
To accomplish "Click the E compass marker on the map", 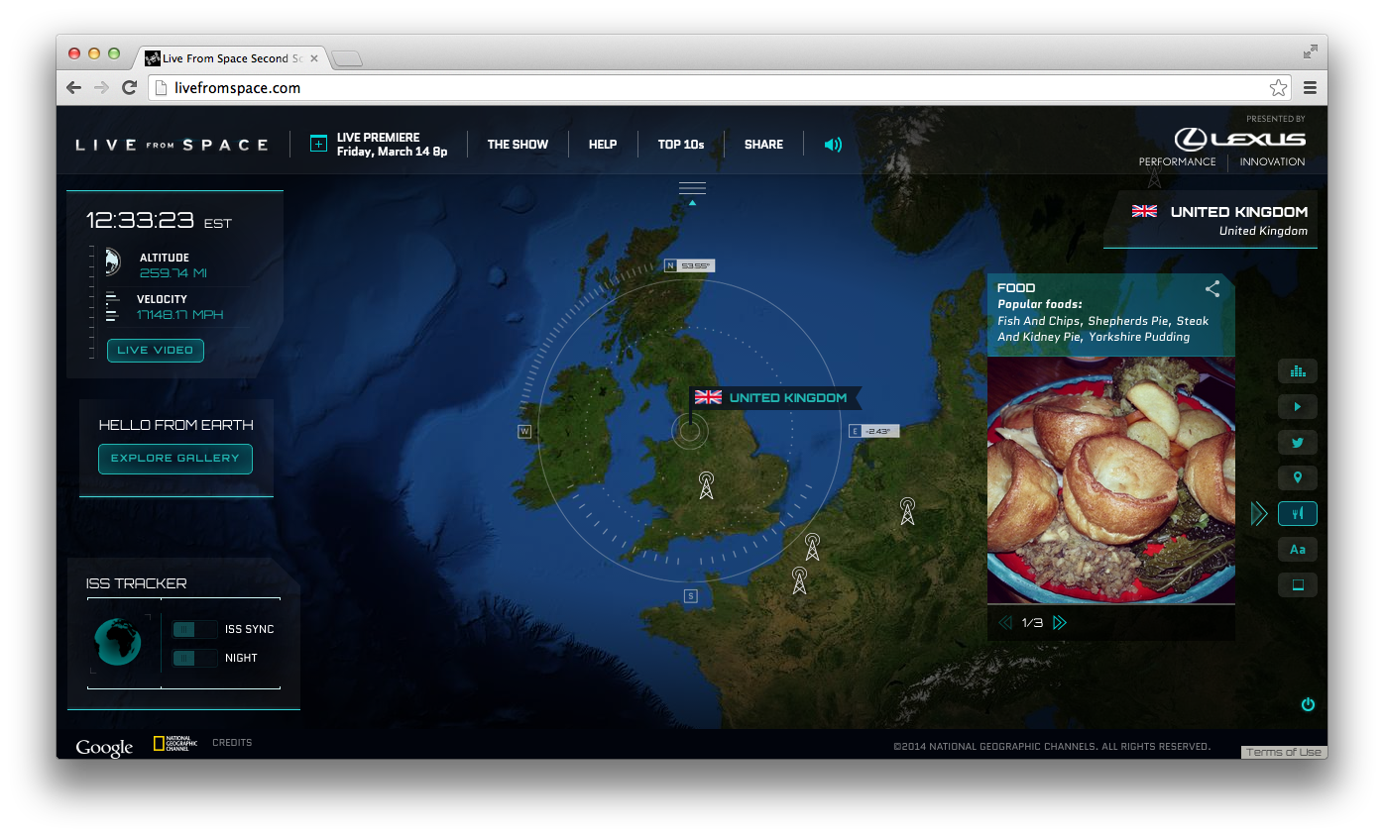I will [x=855, y=431].
